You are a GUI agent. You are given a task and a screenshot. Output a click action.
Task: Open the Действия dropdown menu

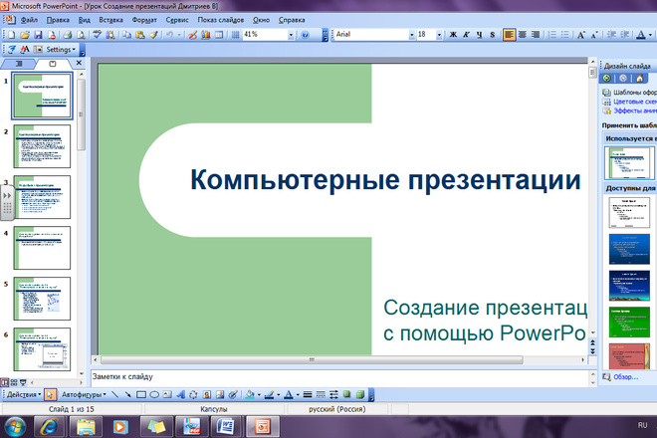pos(24,394)
